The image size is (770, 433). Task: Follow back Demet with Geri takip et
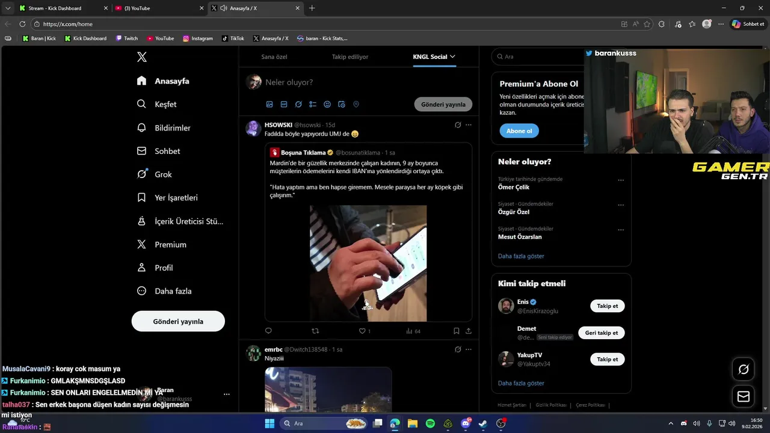pyautogui.click(x=602, y=333)
